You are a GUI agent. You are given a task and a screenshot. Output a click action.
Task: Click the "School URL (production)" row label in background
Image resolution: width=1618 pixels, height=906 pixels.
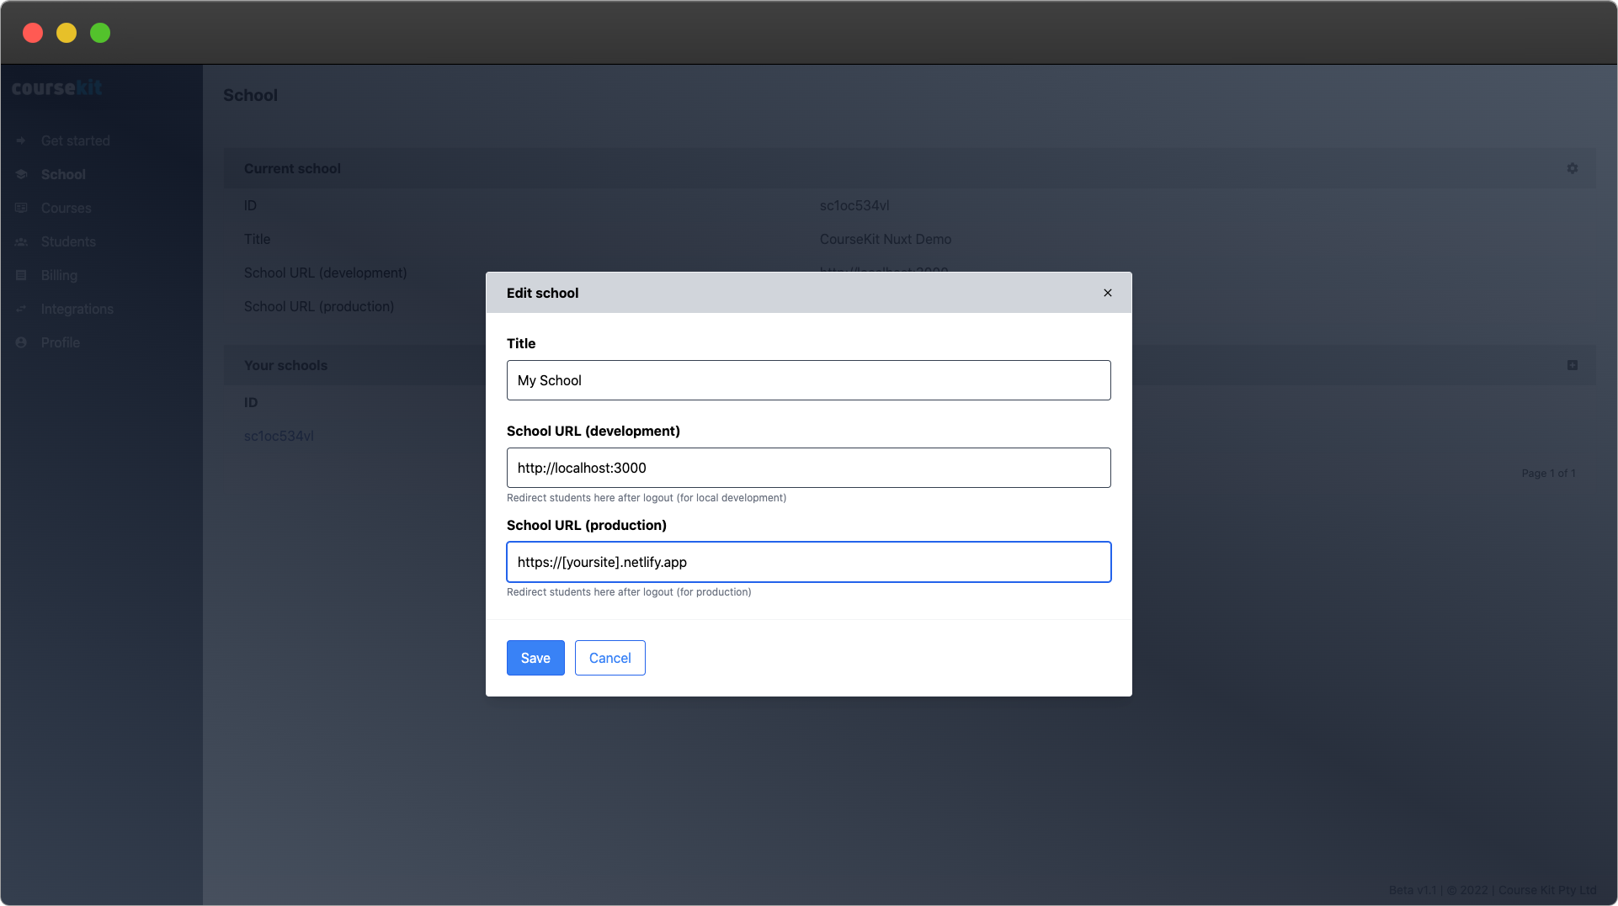(319, 306)
